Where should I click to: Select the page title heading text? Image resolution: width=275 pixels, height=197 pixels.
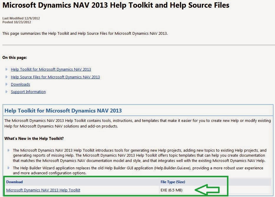116,5
